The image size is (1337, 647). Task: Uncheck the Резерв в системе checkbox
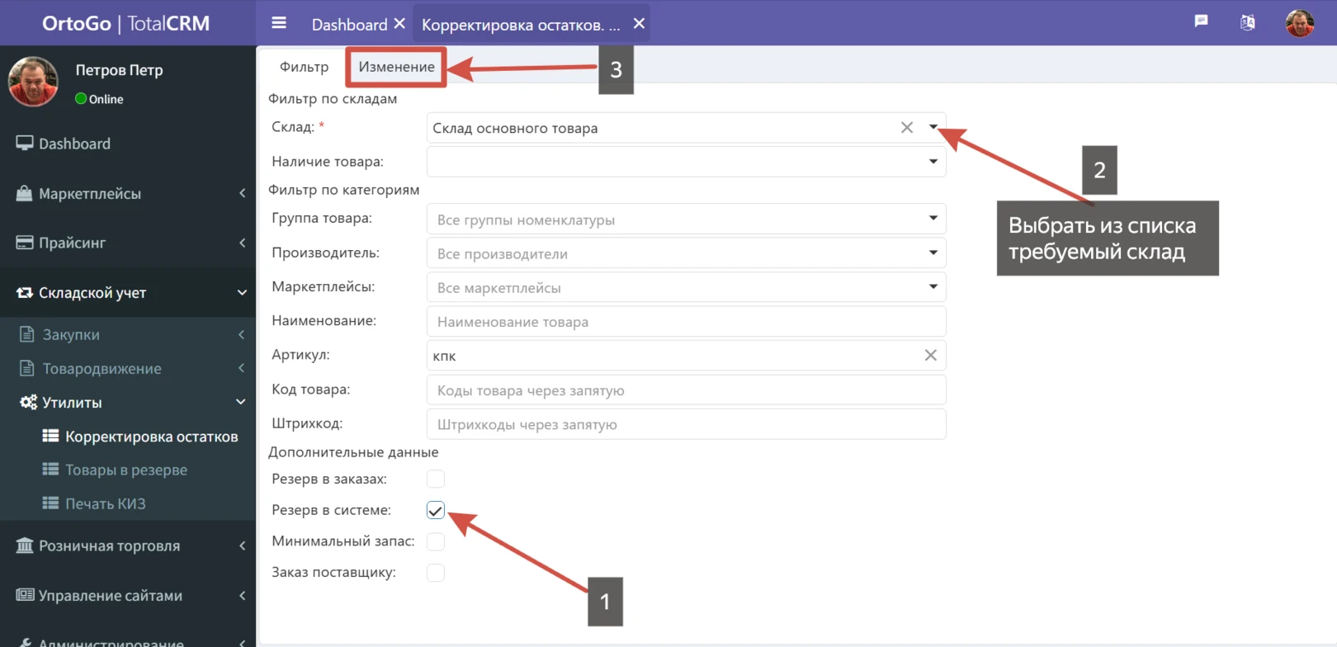pyautogui.click(x=436, y=511)
